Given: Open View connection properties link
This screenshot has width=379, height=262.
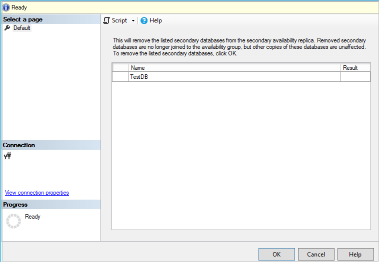Looking at the screenshot, I should point(36,193).
